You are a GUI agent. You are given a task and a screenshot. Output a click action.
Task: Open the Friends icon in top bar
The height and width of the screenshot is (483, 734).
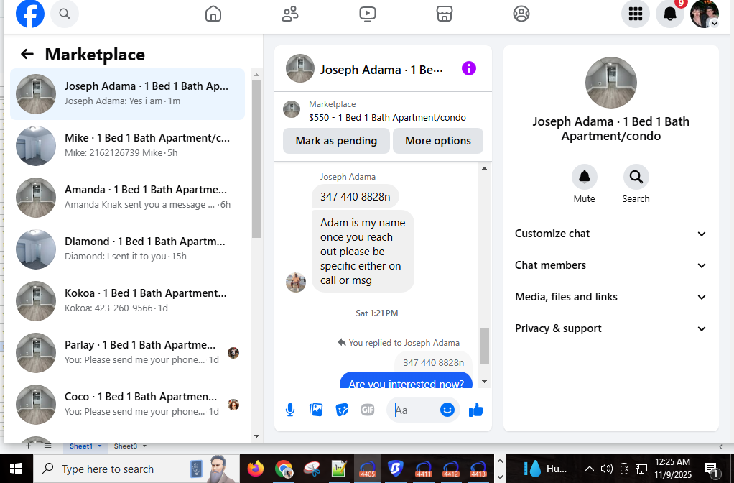tap(290, 14)
